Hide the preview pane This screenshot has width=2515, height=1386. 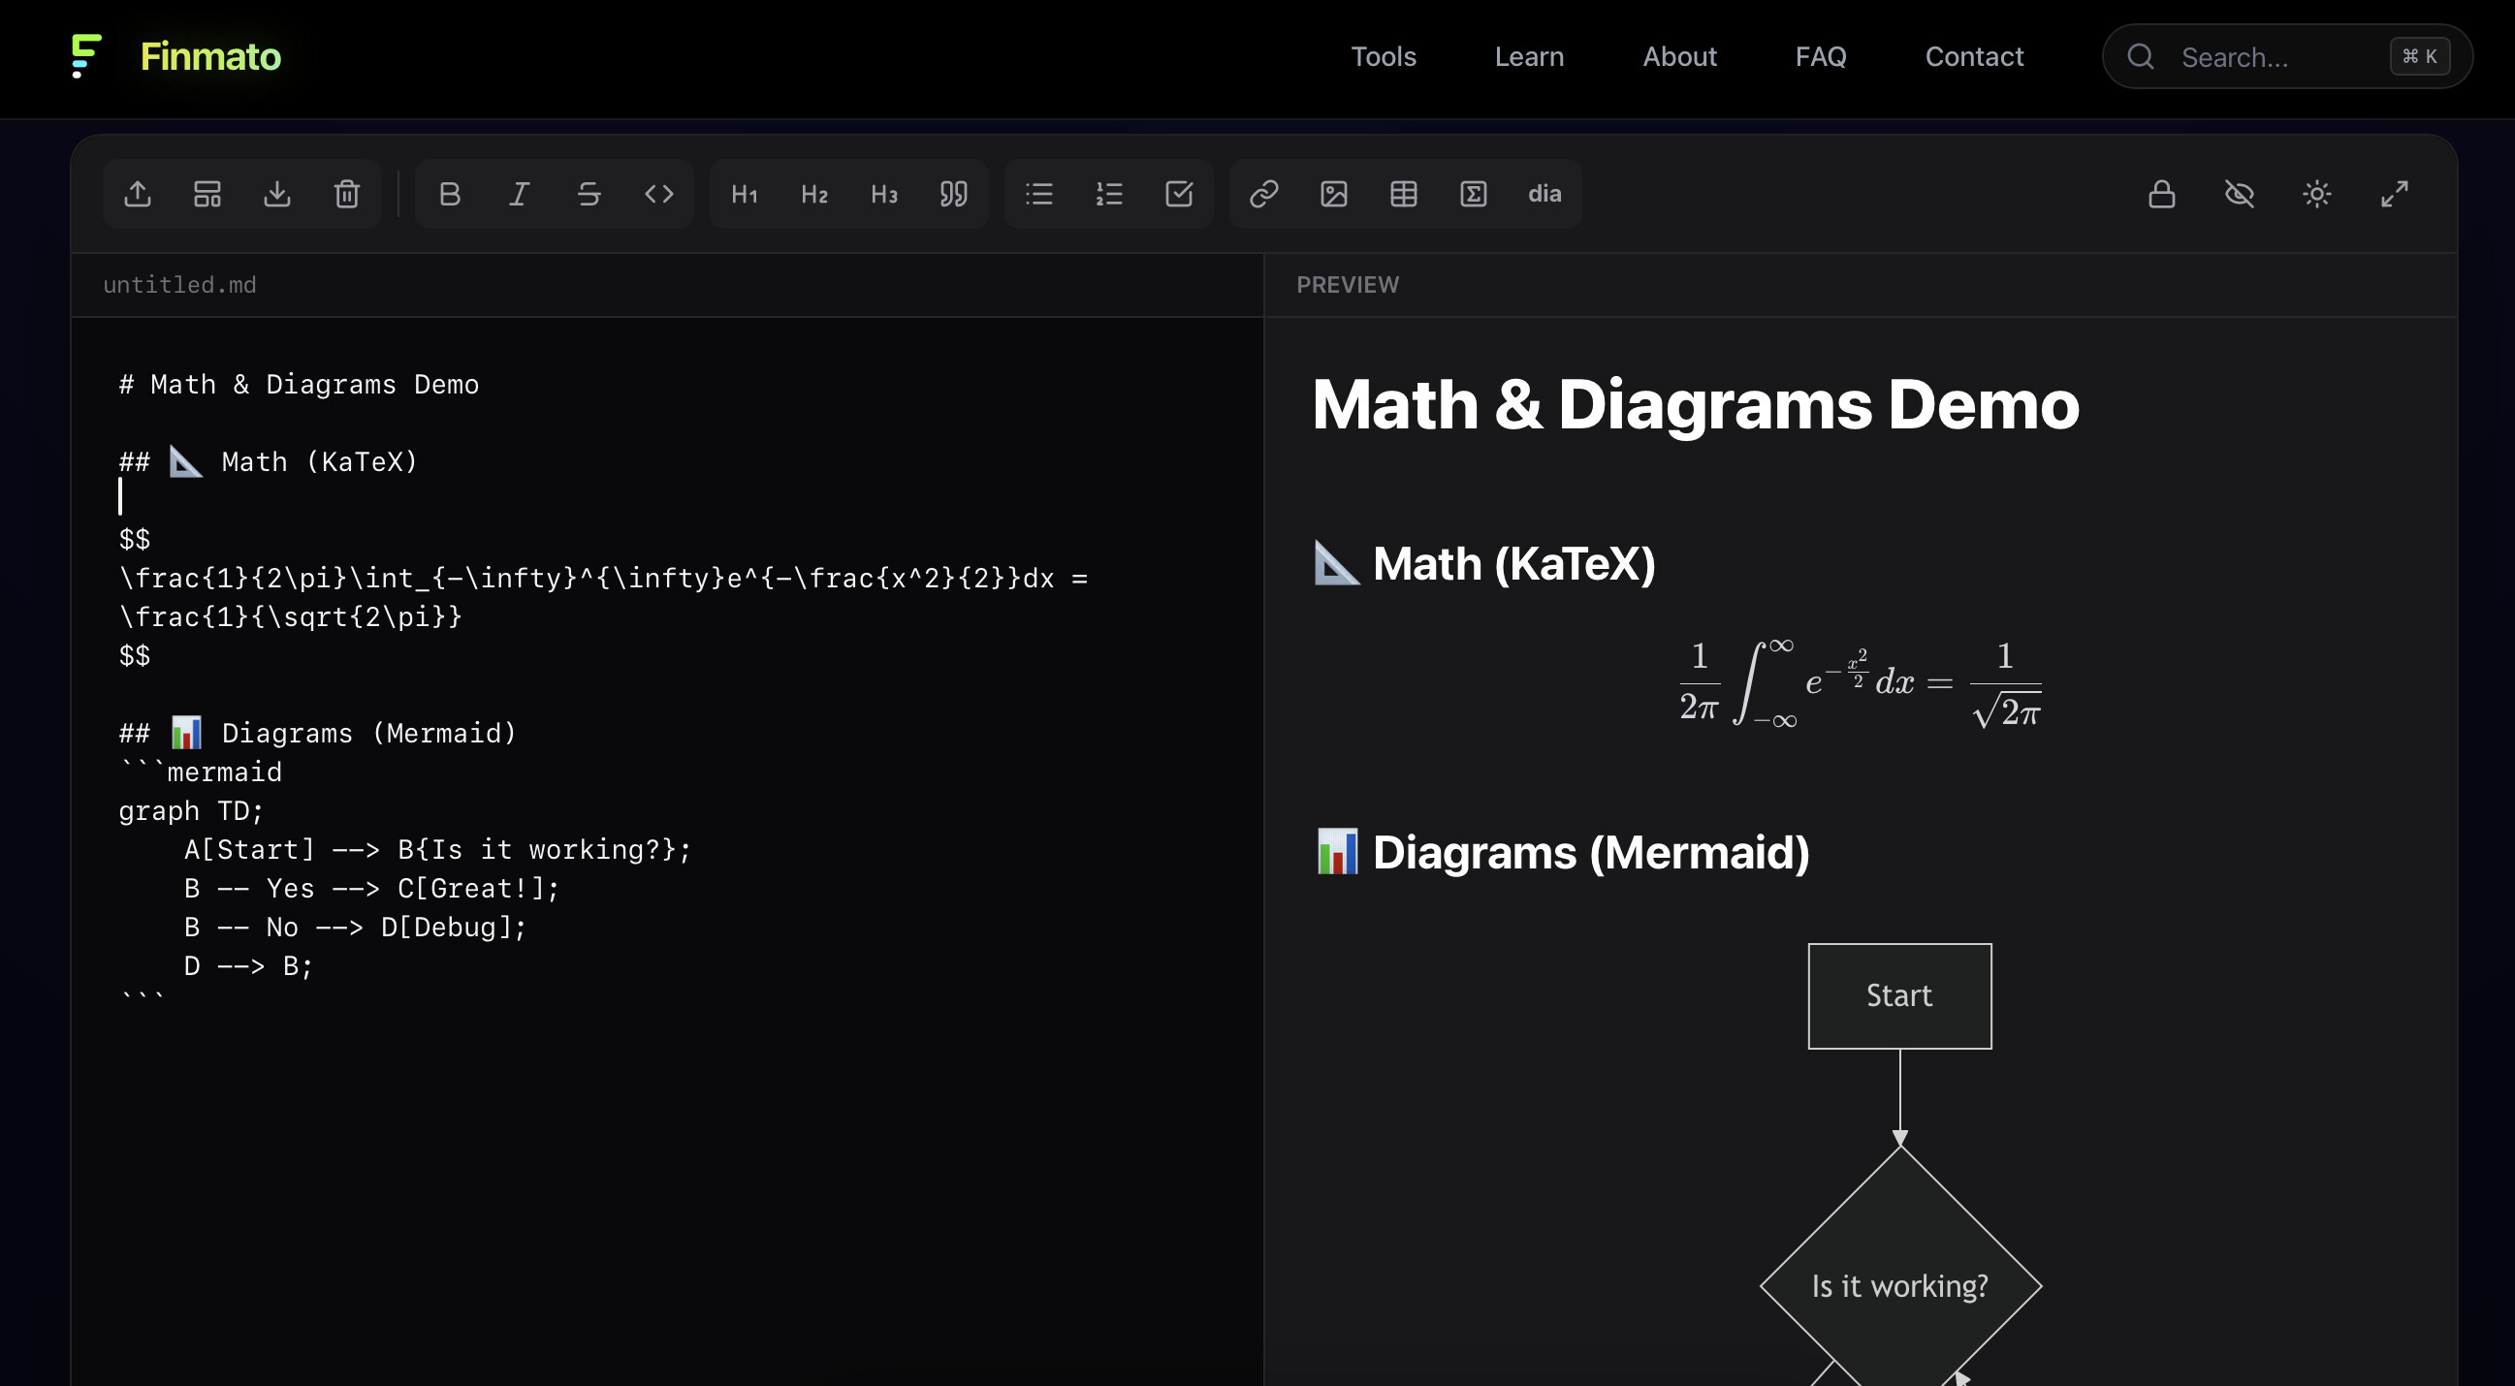pyautogui.click(x=2240, y=194)
